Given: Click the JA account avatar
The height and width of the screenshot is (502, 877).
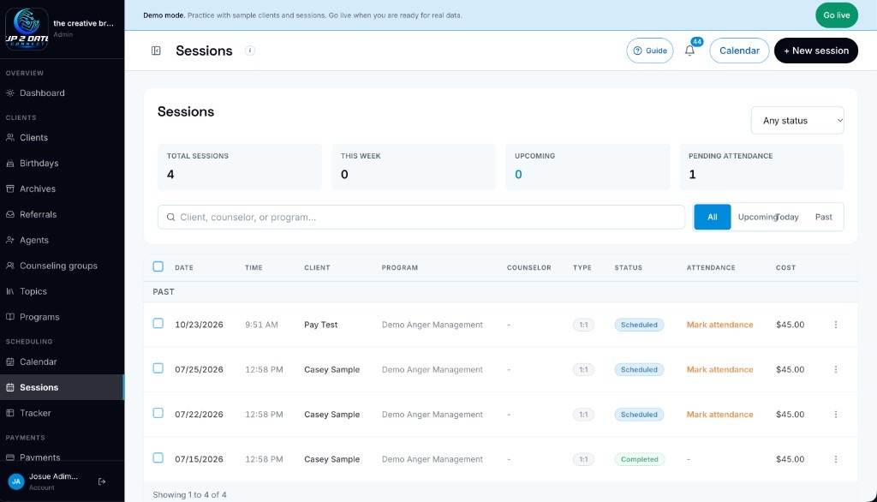Looking at the screenshot, I should coord(16,481).
